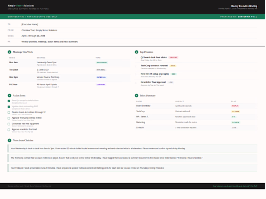Click the RECURRING type tag for Leadership Team Sync
This screenshot has width=266, height=199.
click(x=102, y=63)
